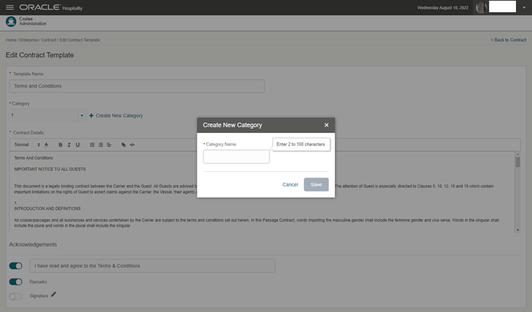Screen dimensions: 532x312
Task: Click the plus icon beside Create New Category
Action: (x=91, y=115)
